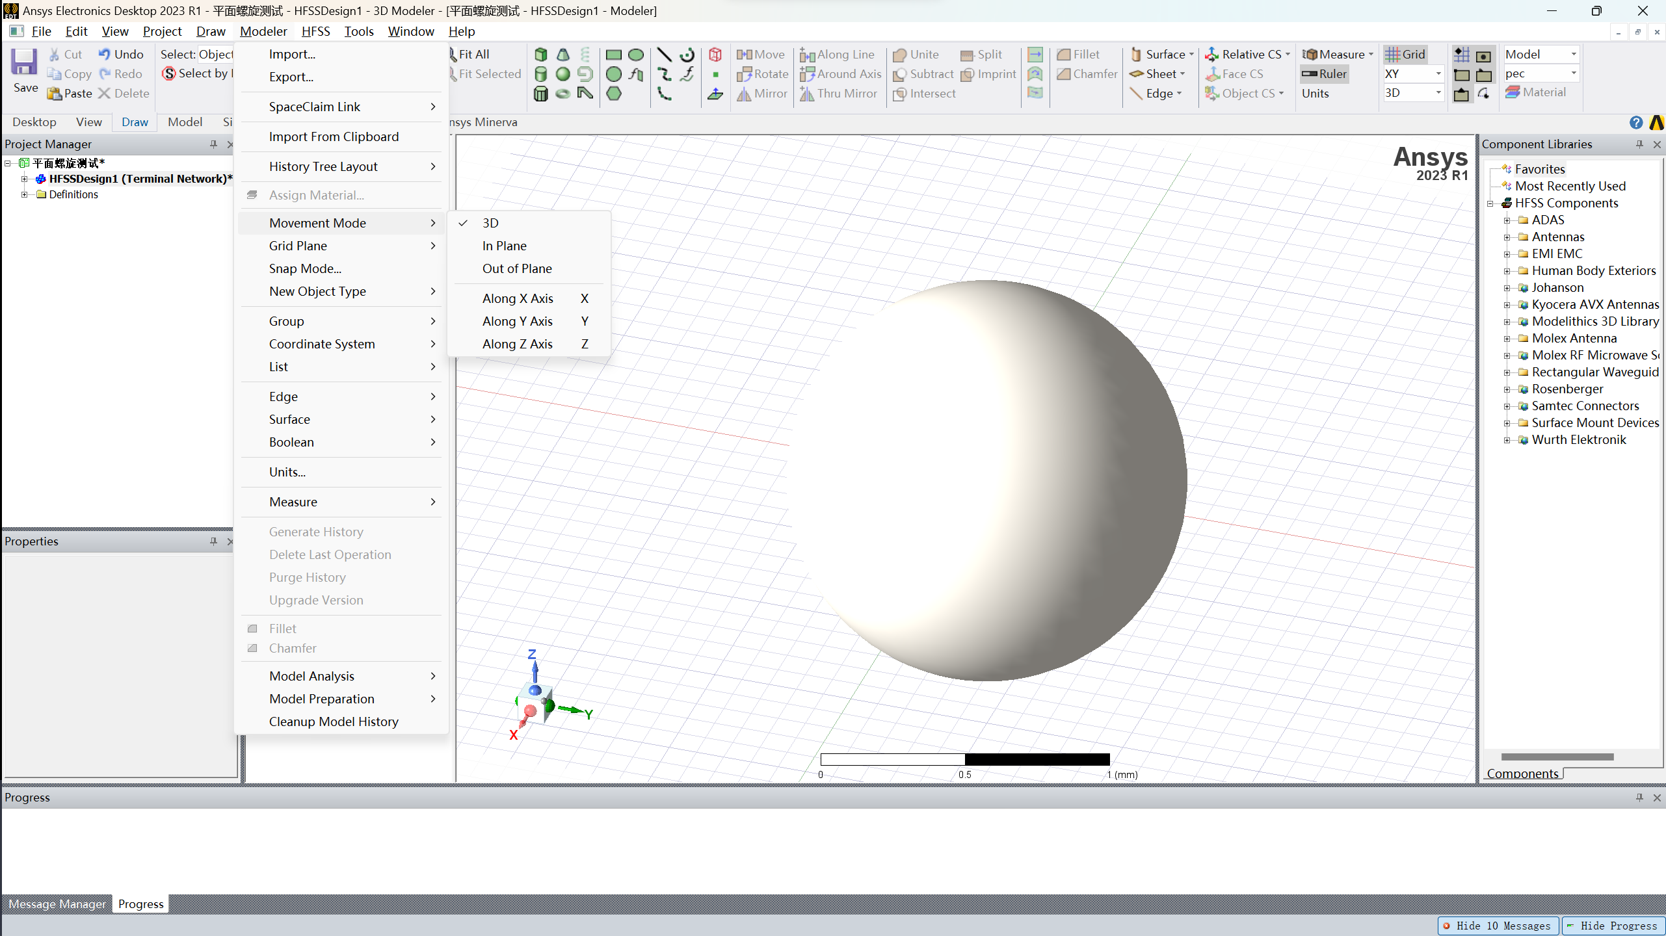Viewport: 1666px width, 936px height.
Task: Select the cylinder drawing tool
Action: (x=540, y=74)
